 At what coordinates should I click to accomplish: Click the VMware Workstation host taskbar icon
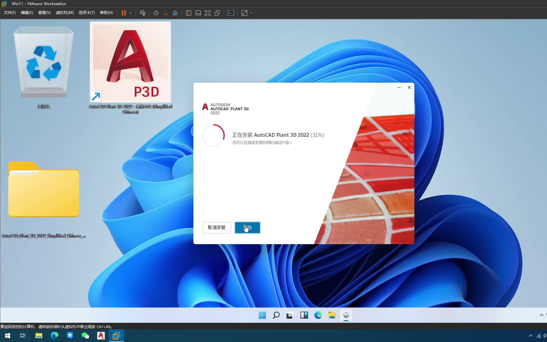116,336
